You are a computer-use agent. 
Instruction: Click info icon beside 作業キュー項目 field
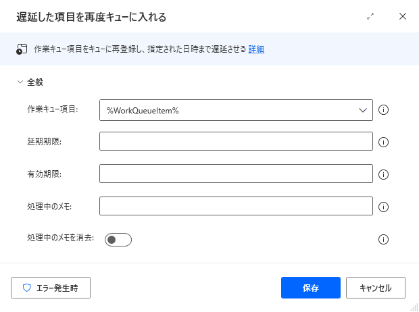click(383, 110)
